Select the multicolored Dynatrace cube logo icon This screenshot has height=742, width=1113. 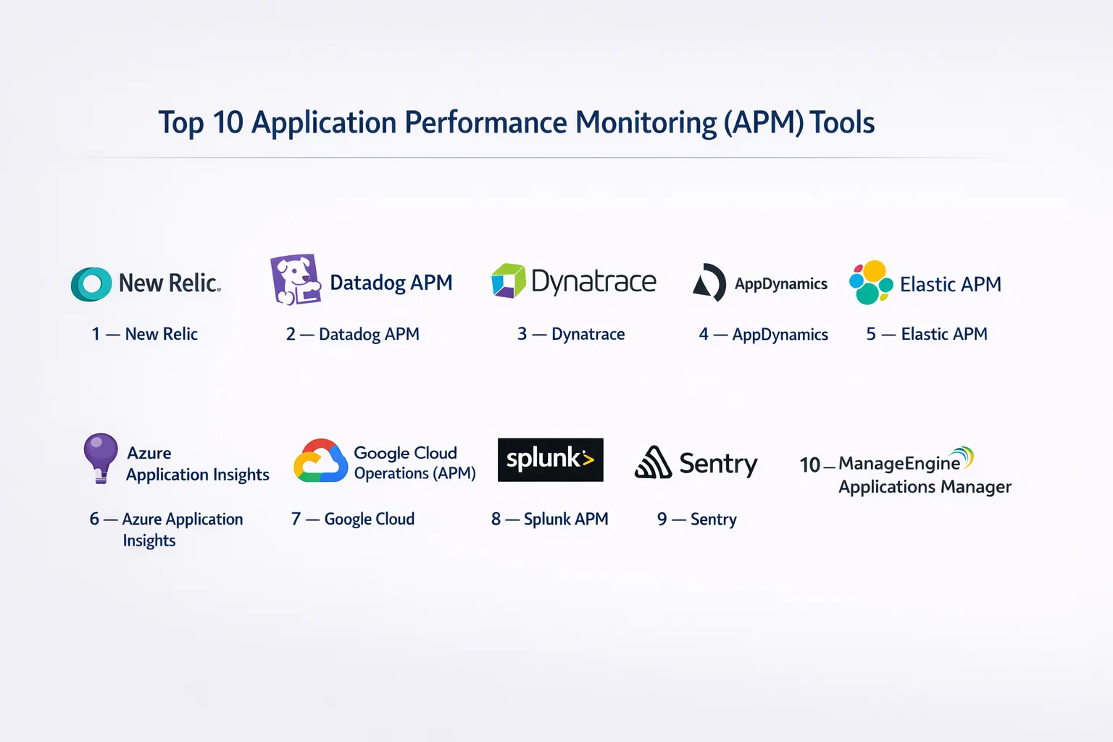pos(509,281)
